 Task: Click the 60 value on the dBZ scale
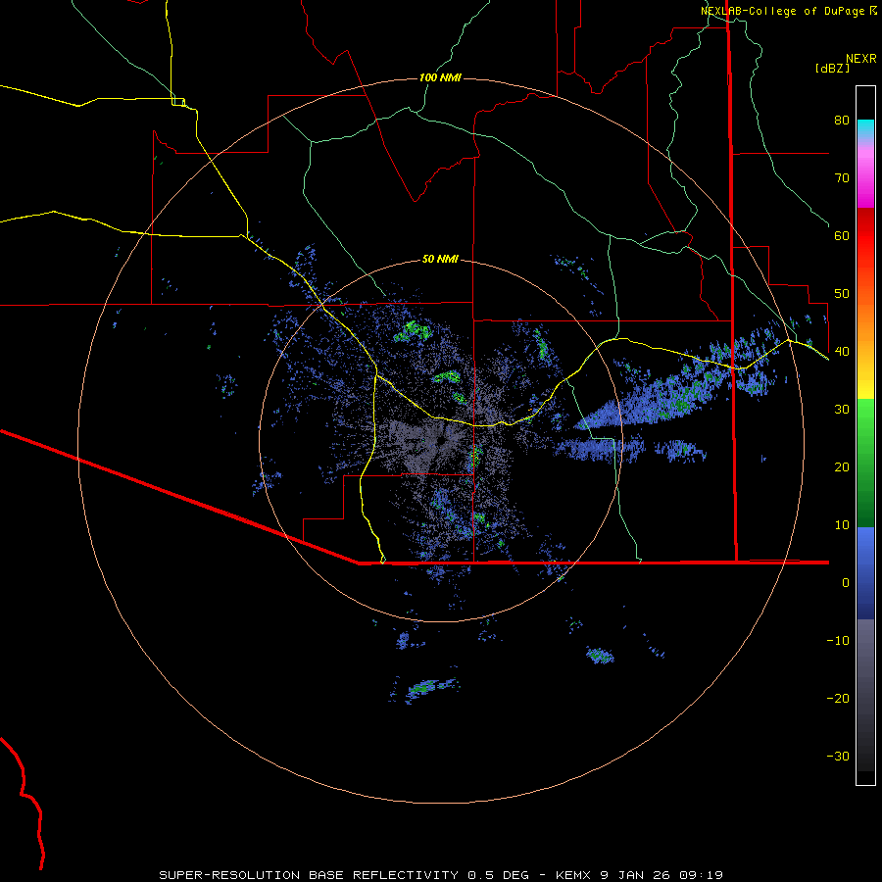tap(842, 235)
